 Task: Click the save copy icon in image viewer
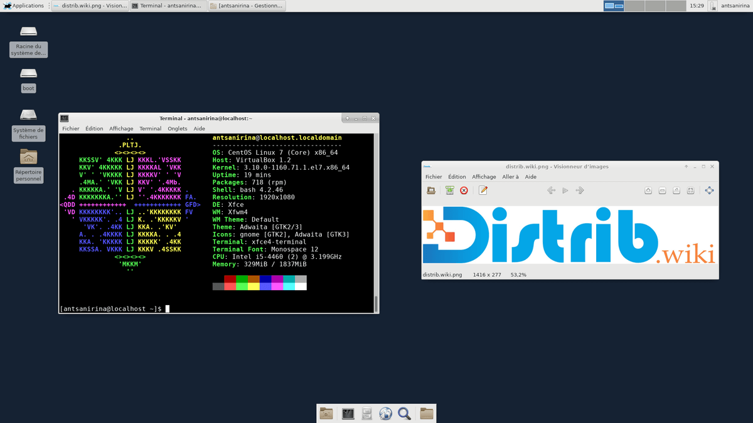(450, 191)
